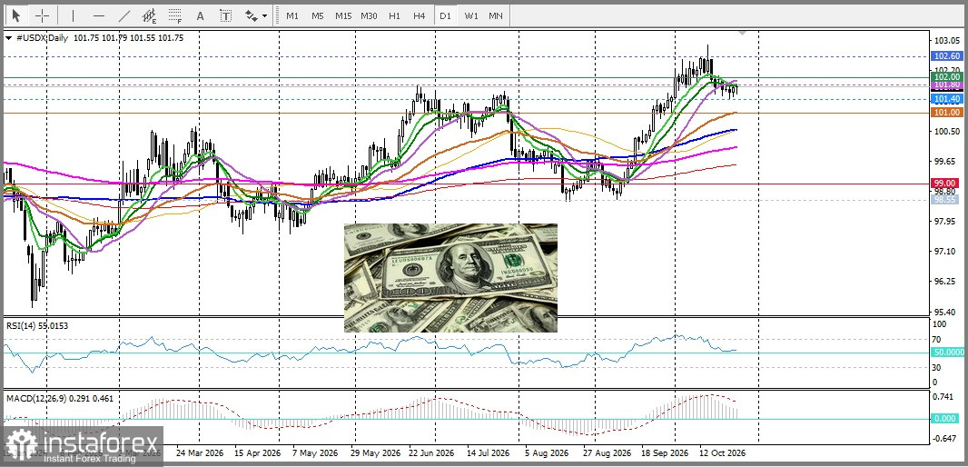Viewport: 968px width, 467px height.
Task: Switch chart to MN monthly timeframe
Action: click(495, 16)
